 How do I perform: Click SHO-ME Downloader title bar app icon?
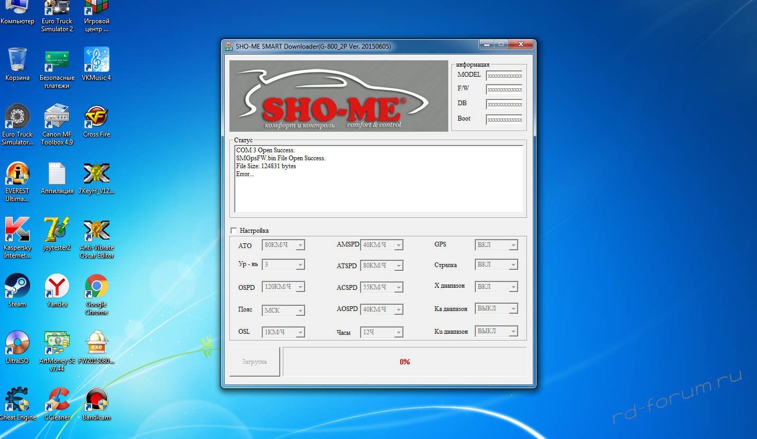(x=228, y=46)
